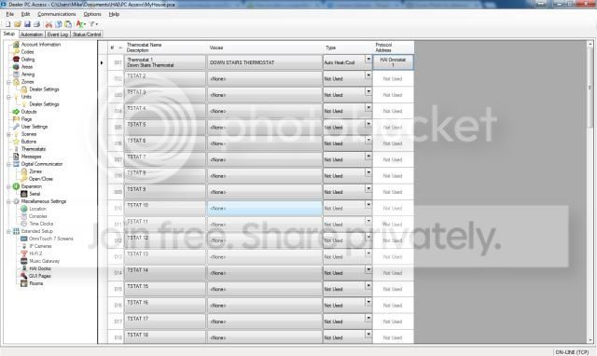Click TSTAT 10 voice field
Screen dimensions: 597x356
[265, 209]
